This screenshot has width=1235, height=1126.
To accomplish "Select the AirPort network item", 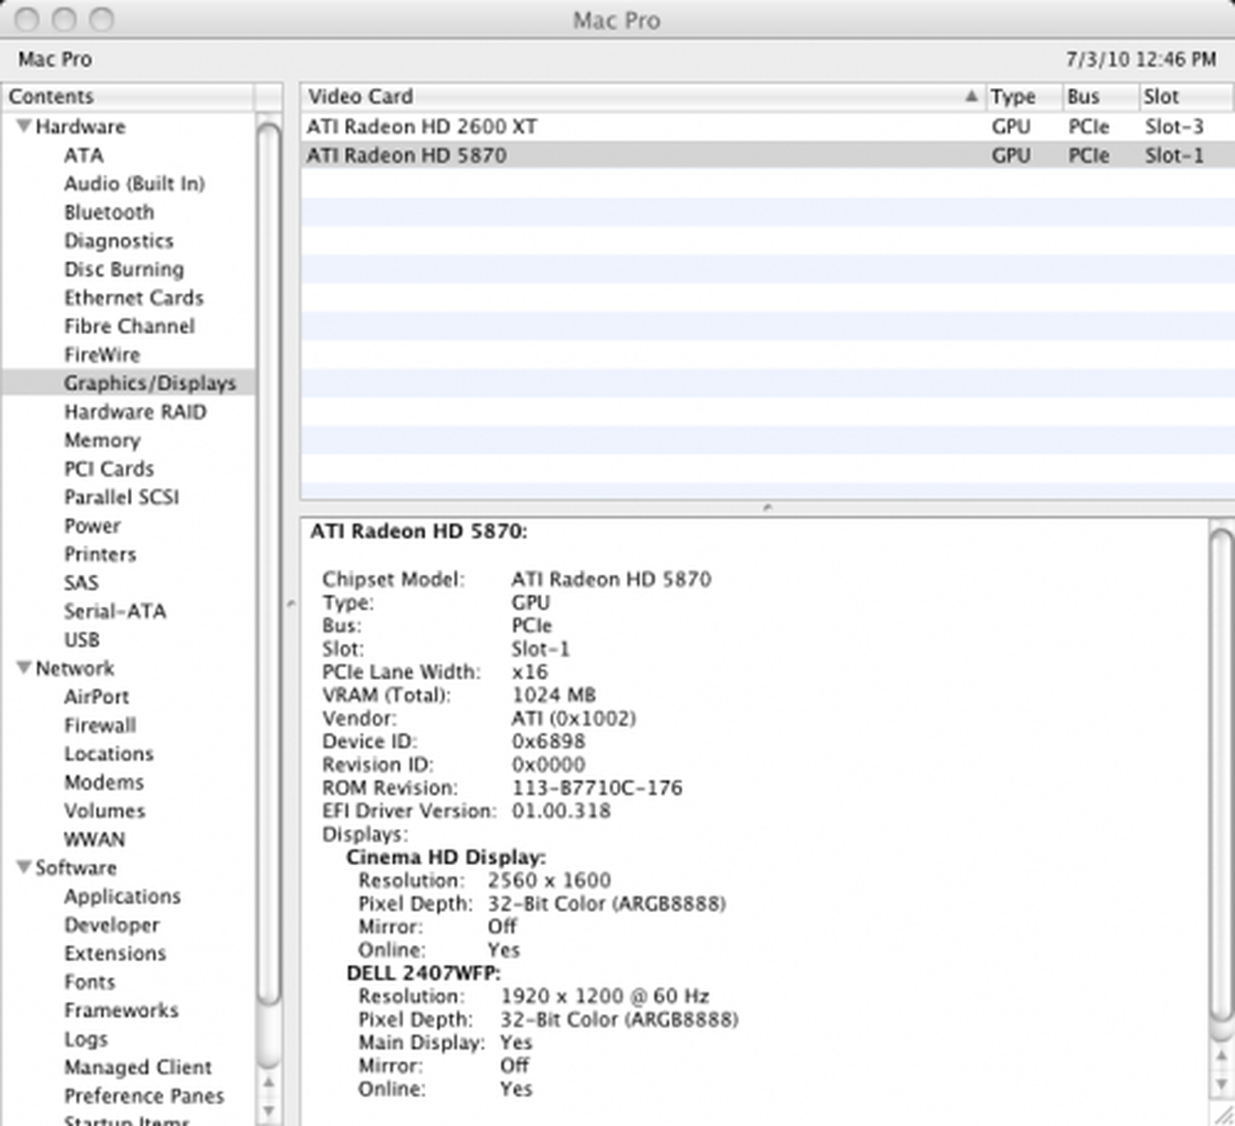I will (97, 696).
